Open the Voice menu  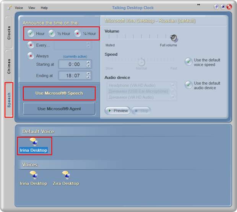(19, 8)
